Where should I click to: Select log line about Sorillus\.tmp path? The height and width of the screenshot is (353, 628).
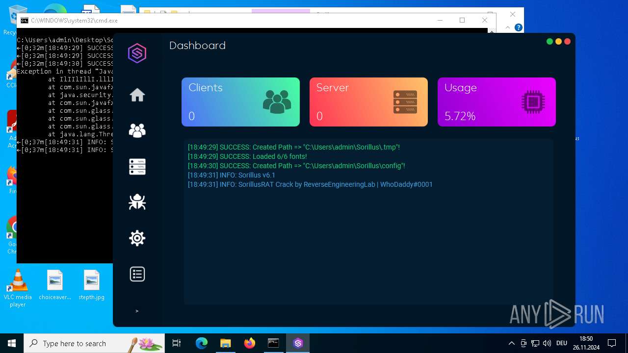click(x=294, y=147)
